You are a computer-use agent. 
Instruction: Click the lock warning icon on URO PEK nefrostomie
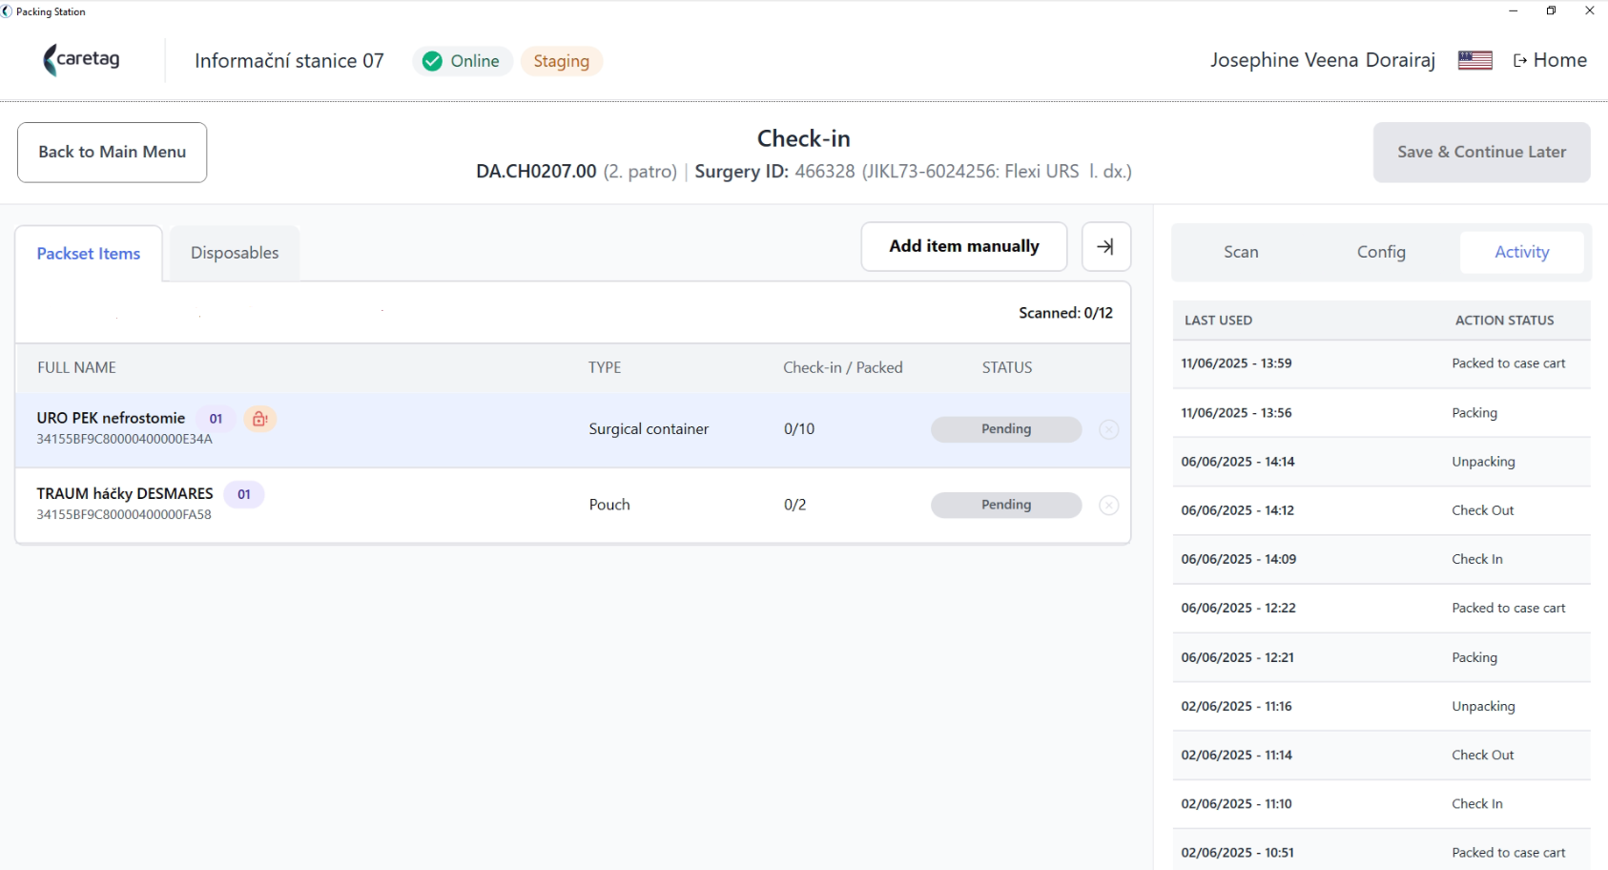point(259,419)
